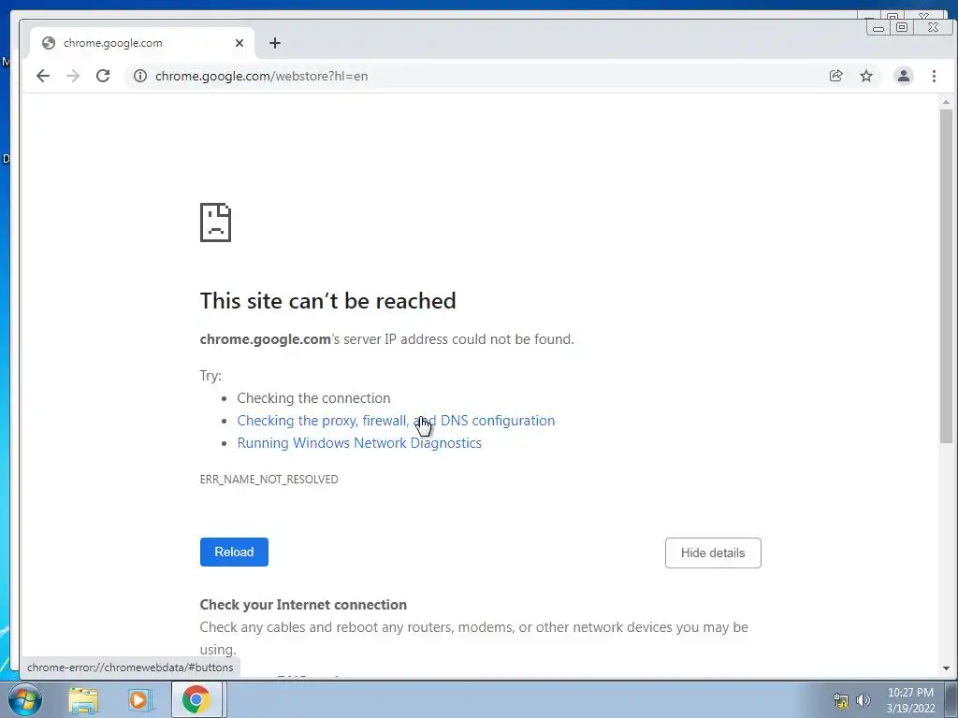This screenshot has height=718, width=958.
Task: Click the blue Reload button
Action: point(234,552)
